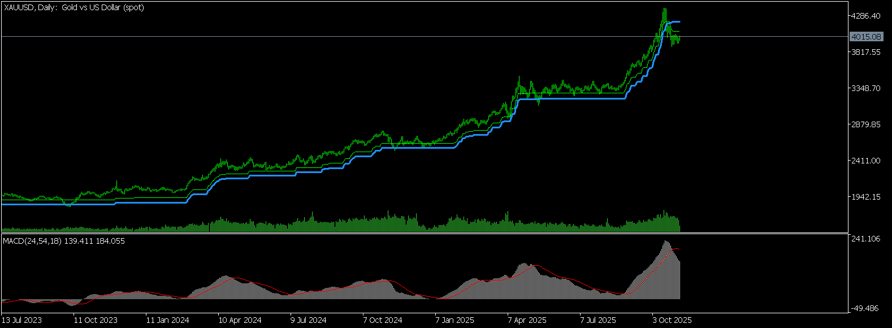The height and width of the screenshot is (328, 892).
Task: Click the 4286.40 price axis label
Action: click(x=866, y=16)
